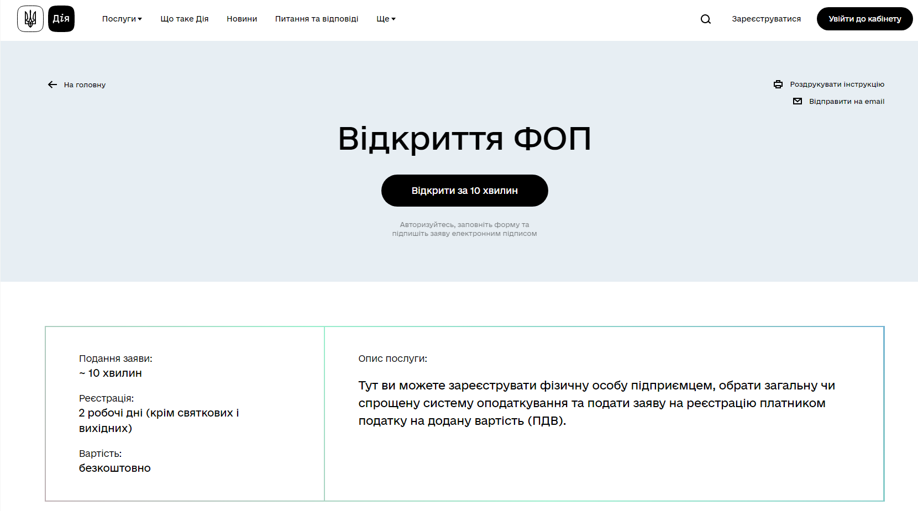Image resolution: width=918 pixels, height=511 pixels.
Task: Click the caret arrow beside Ще
Action: point(394,19)
